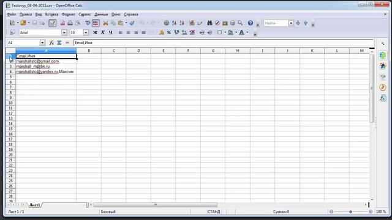Open the Вставка menu
The image size is (392, 220).
pos(51,15)
